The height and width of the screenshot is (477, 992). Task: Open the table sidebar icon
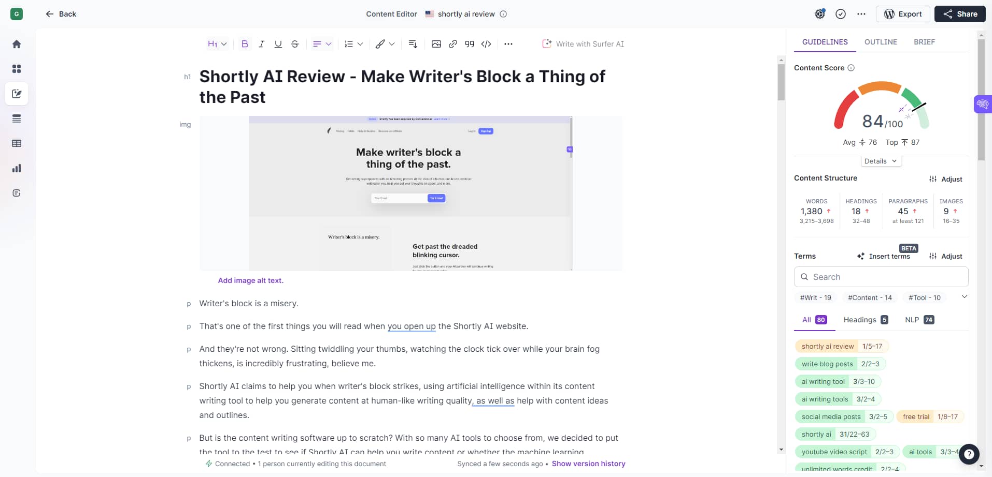17,143
